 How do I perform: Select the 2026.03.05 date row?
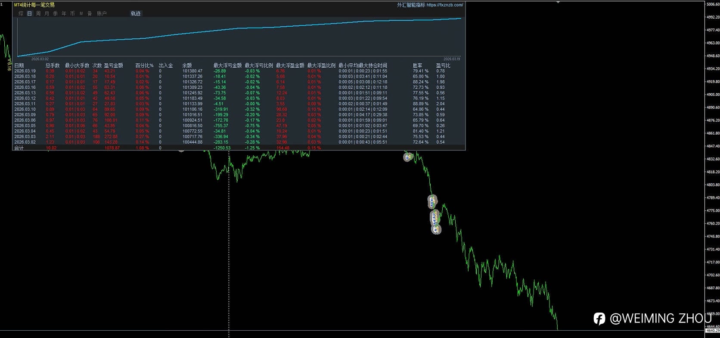click(x=25, y=126)
